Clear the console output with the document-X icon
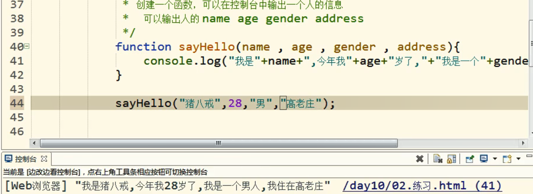533x194 pixels. [438, 159]
